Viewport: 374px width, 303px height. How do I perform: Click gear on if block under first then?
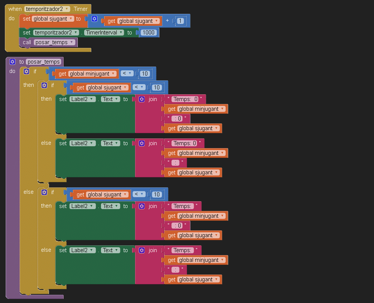44,85
